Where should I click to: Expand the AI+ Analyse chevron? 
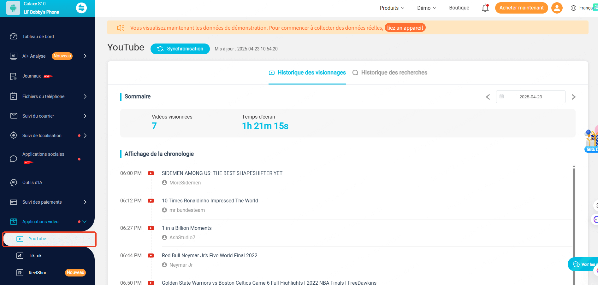point(85,56)
